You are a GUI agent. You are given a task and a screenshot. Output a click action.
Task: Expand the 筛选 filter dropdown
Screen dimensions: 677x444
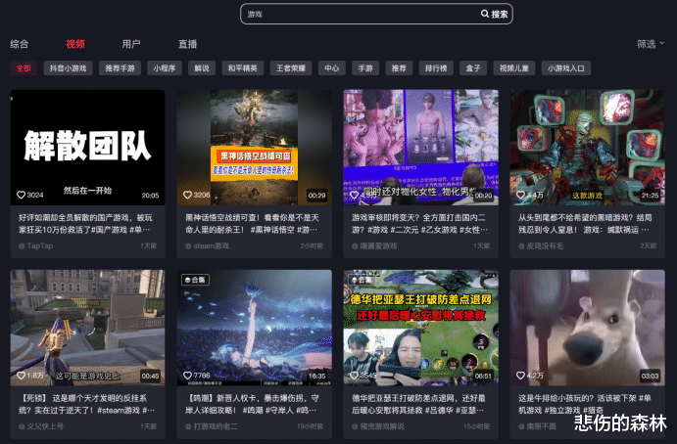[651, 44]
